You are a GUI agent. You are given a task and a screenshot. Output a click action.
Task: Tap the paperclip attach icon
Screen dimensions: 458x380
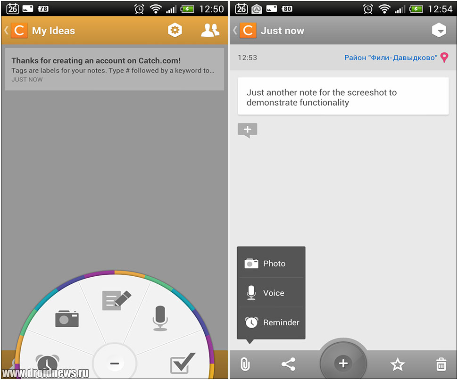245,364
